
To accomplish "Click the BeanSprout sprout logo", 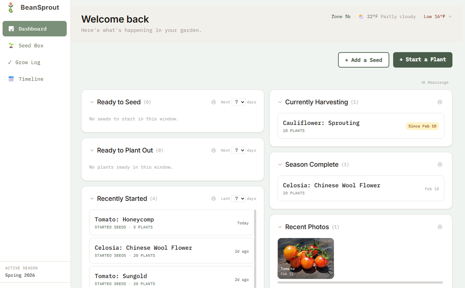I will point(11,7).
